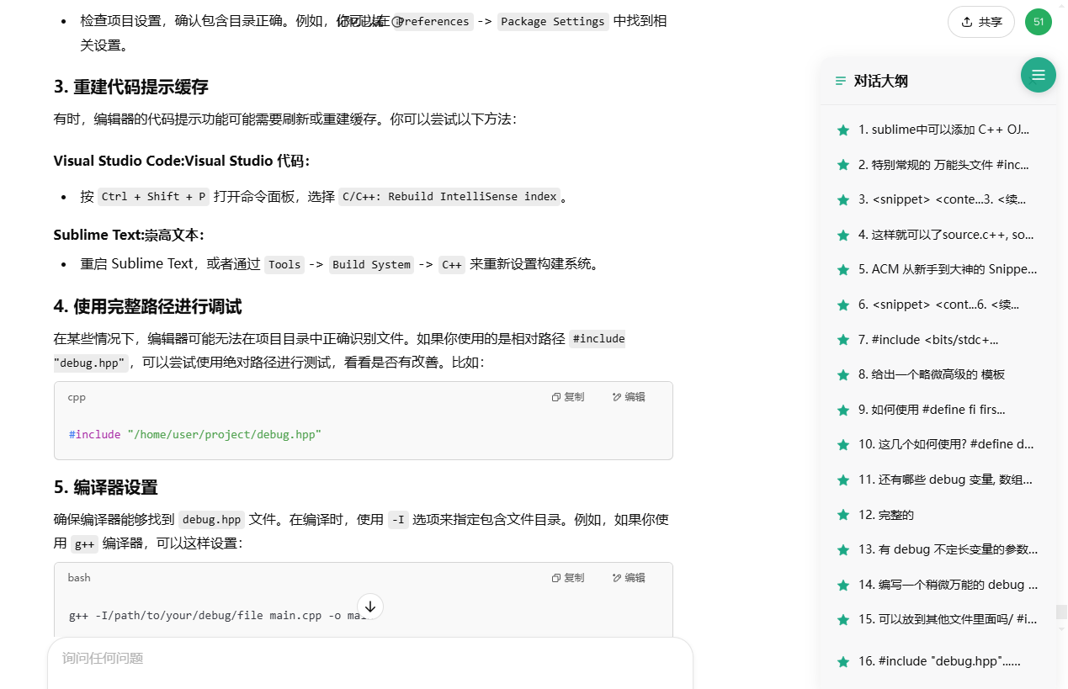Screen dimensions: 1068x689
Task: Open outline item 11 还有哪些 debug 变量
Action: tap(946, 480)
